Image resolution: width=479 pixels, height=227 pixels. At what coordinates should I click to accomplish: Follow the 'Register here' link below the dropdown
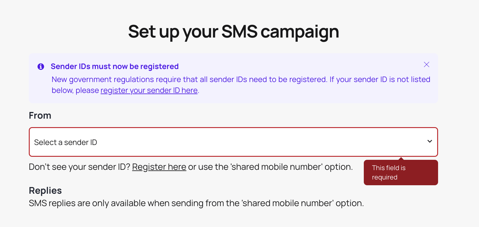point(159,167)
